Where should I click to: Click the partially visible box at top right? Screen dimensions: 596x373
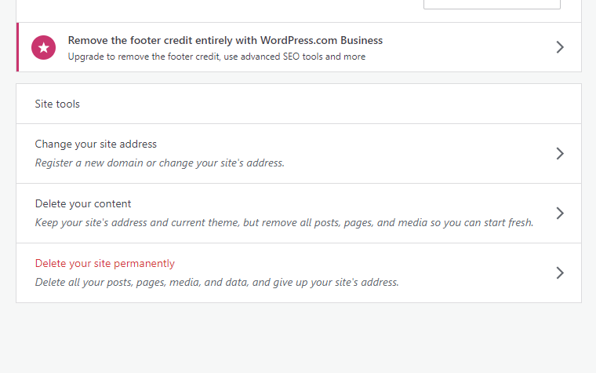(492, 4)
